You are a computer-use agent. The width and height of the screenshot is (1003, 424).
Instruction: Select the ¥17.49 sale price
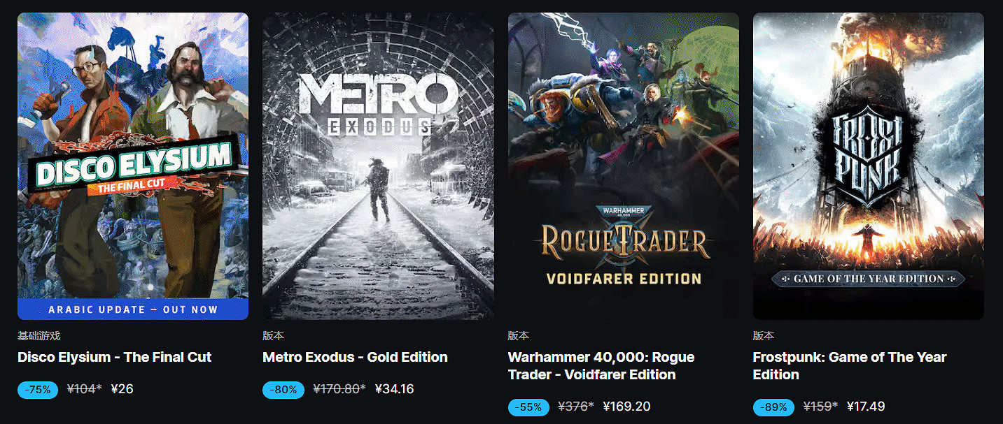[866, 407]
